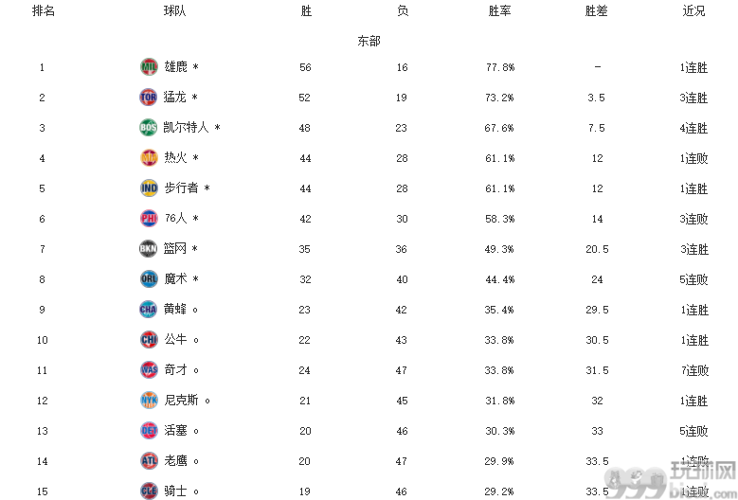Click the NYK Knicks team logo
The height and width of the screenshot is (500, 738).
149,401
